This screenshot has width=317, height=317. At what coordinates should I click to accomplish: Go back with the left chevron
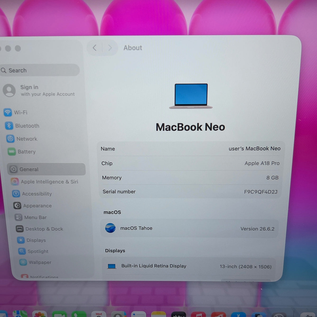tap(95, 48)
